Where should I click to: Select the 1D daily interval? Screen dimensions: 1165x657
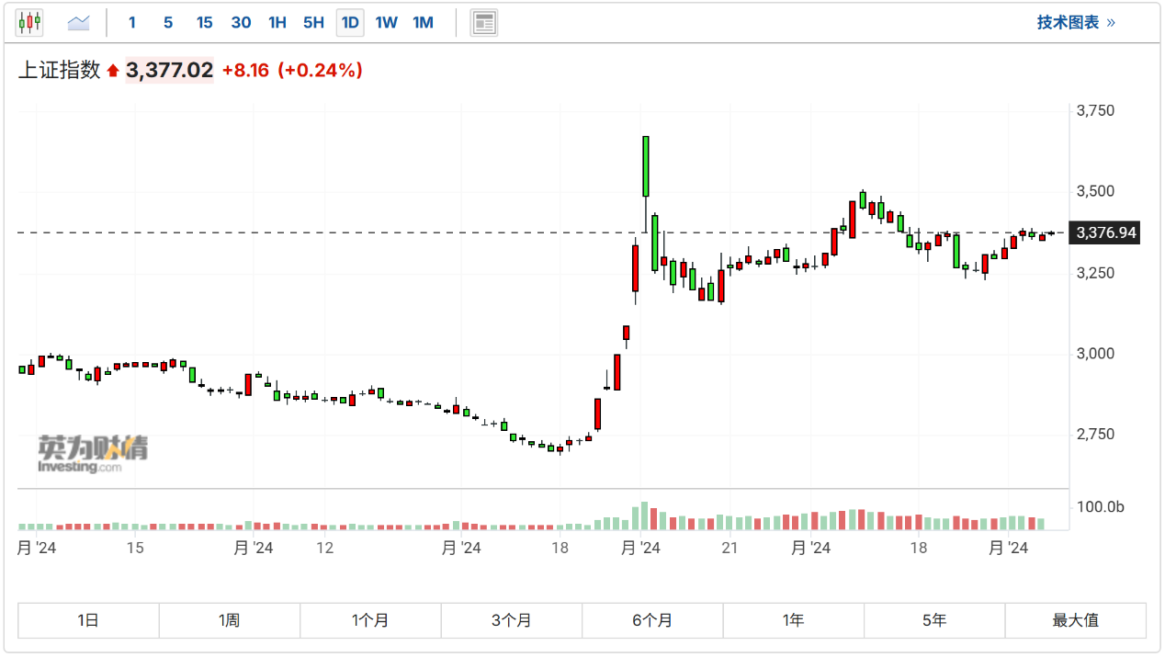pyautogui.click(x=349, y=22)
